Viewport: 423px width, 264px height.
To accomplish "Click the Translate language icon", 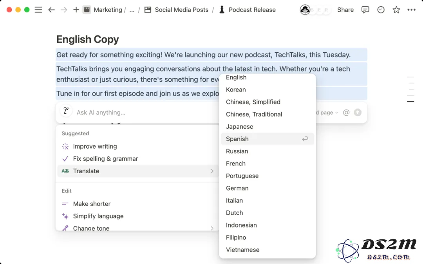I will (x=65, y=171).
